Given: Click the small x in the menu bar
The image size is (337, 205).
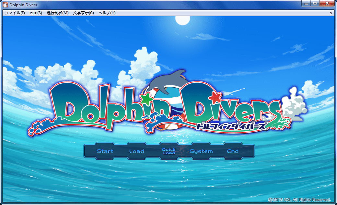Looking at the screenshot, I should coord(331,13).
